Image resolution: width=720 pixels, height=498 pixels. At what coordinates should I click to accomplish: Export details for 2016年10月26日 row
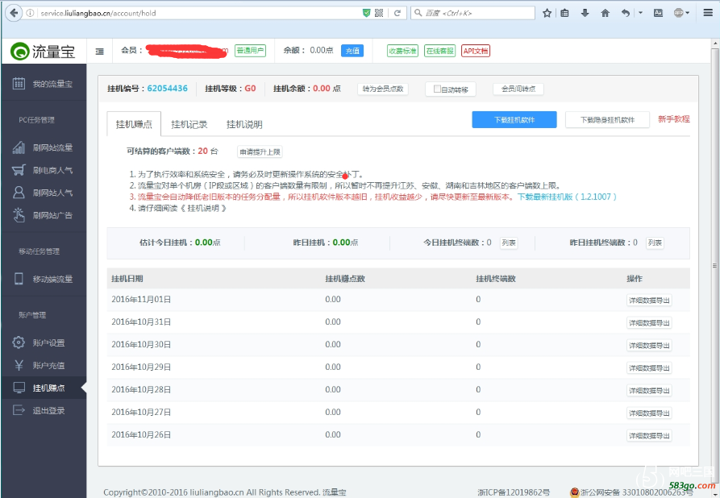click(x=649, y=435)
